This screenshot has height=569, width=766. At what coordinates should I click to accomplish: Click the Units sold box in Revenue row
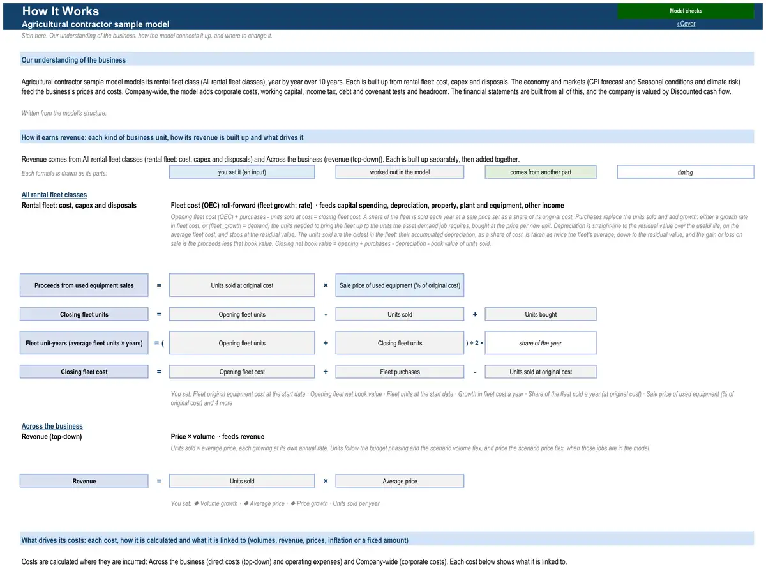pyautogui.click(x=242, y=481)
